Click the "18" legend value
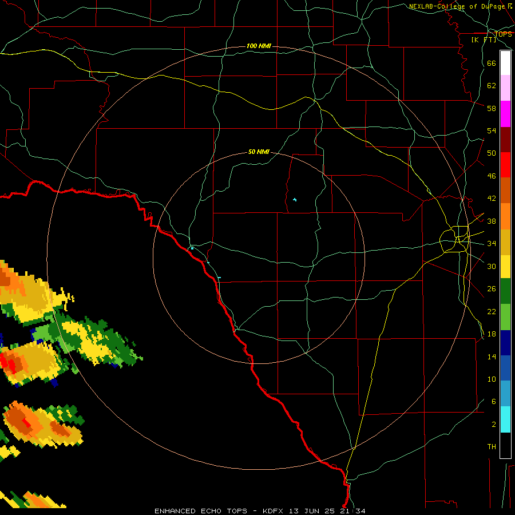 click(x=492, y=334)
